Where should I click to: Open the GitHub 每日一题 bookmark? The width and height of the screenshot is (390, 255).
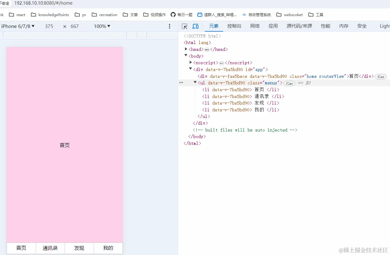[182, 15]
